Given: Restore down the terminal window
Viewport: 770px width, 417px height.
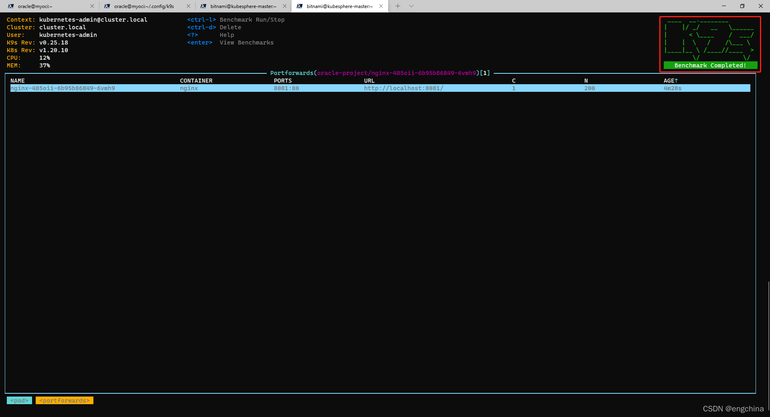Looking at the screenshot, I should [x=742, y=6].
